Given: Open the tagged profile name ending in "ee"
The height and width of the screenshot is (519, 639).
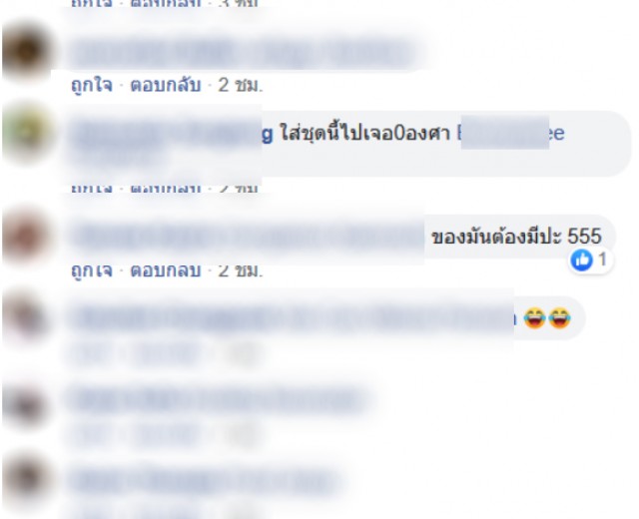Looking at the screenshot, I should 511,133.
